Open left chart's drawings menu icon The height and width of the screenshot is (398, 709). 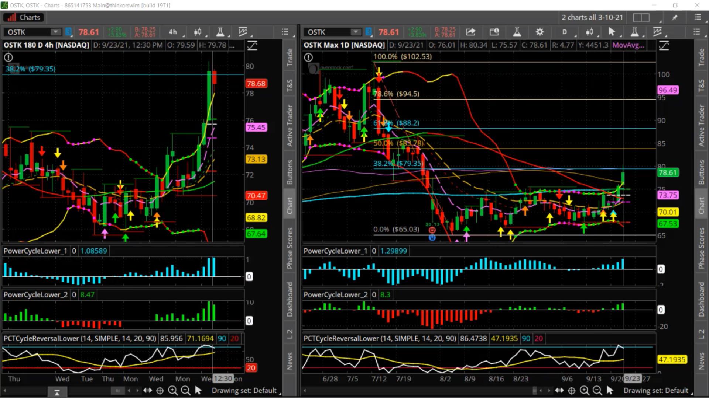(x=243, y=32)
